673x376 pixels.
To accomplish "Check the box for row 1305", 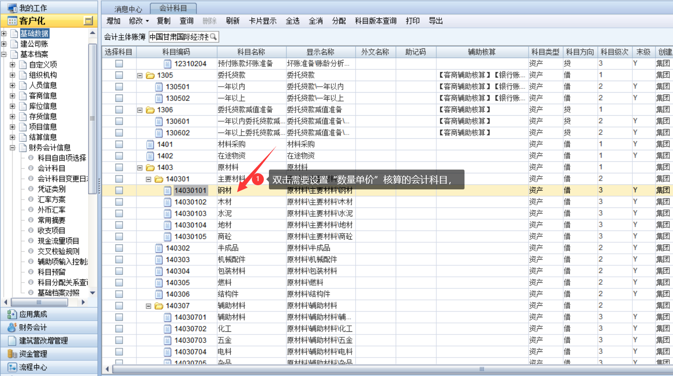I will (x=119, y=75).
